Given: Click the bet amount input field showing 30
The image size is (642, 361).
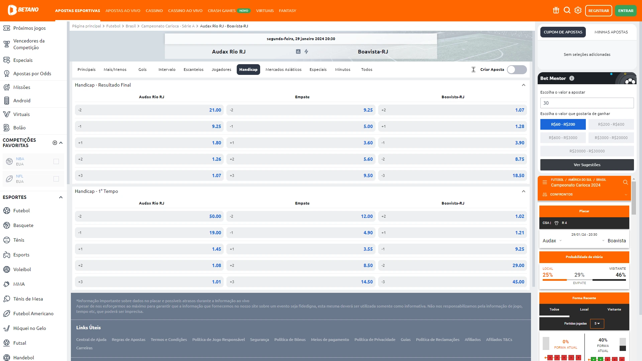Looking at the screenshot, I should coord(587,103).
